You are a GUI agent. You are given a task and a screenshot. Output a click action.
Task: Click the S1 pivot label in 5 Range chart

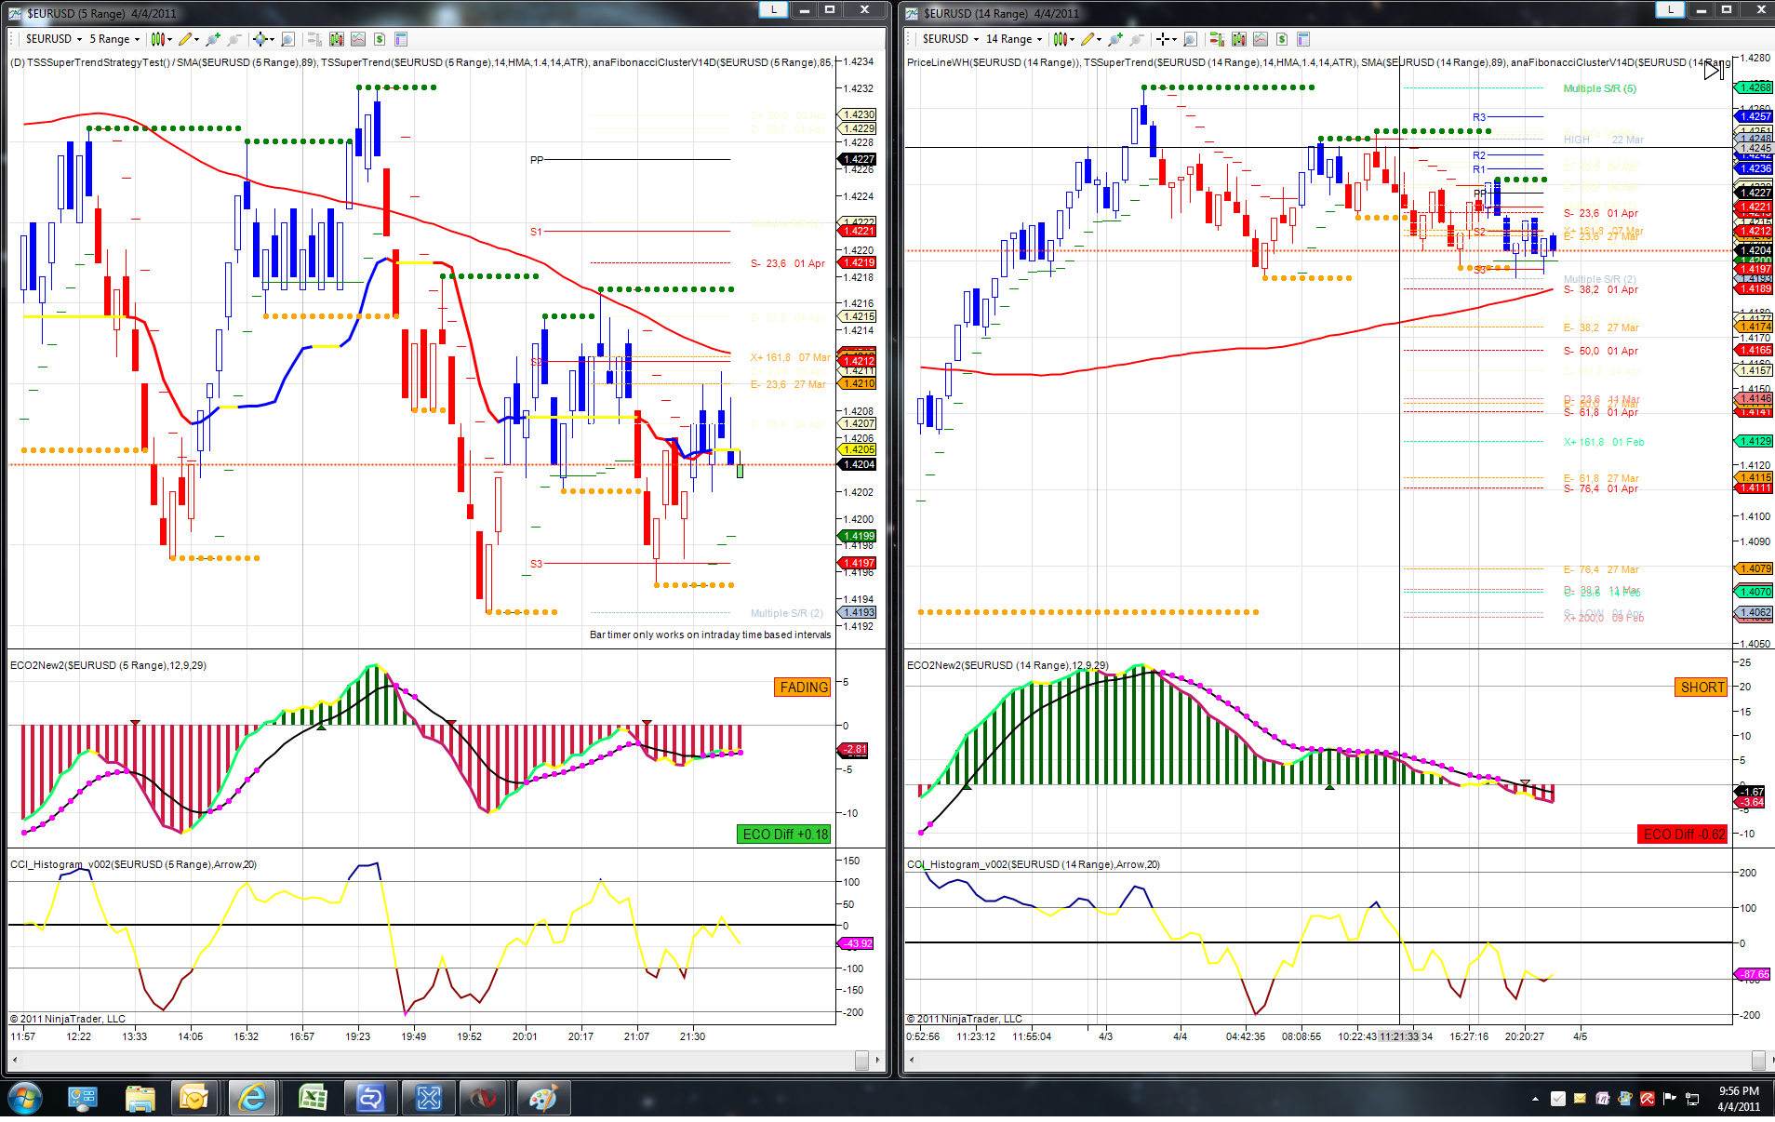536,232
